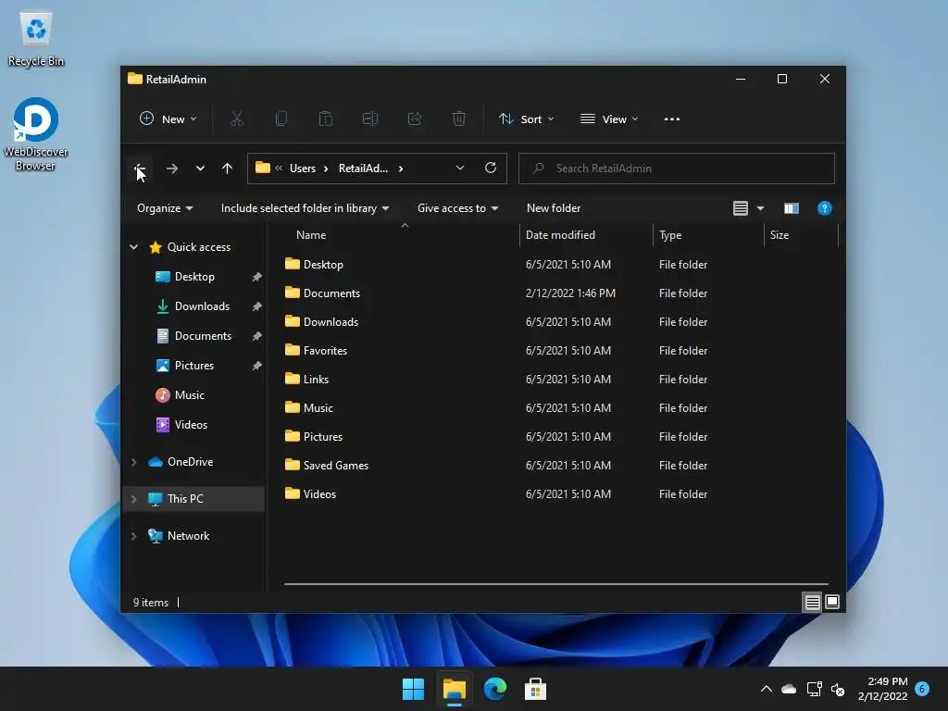Launch Microsoft Edge from taskbar
The image size is (948, 711).
pos(494,689)
